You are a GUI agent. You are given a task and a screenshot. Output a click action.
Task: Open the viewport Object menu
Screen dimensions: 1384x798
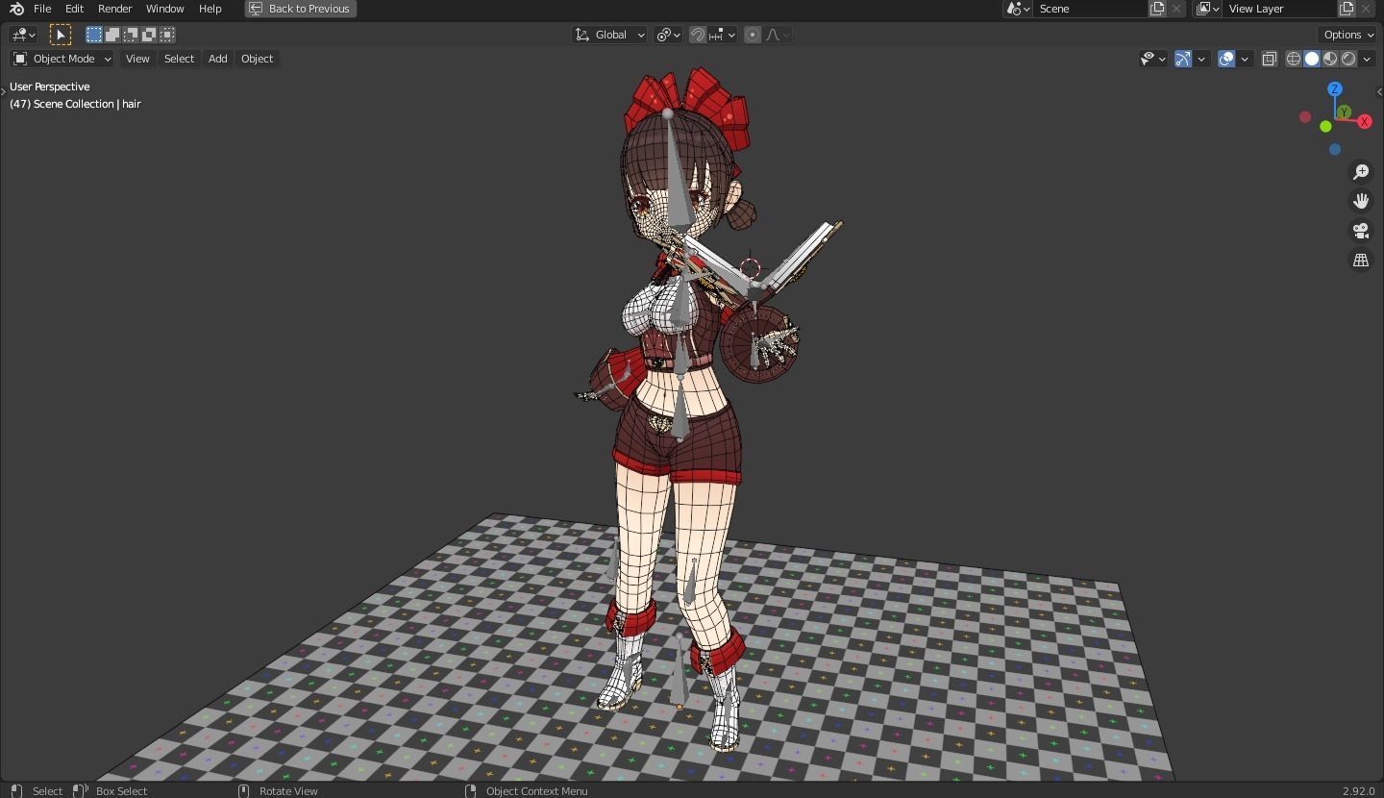tap(257, 59)
